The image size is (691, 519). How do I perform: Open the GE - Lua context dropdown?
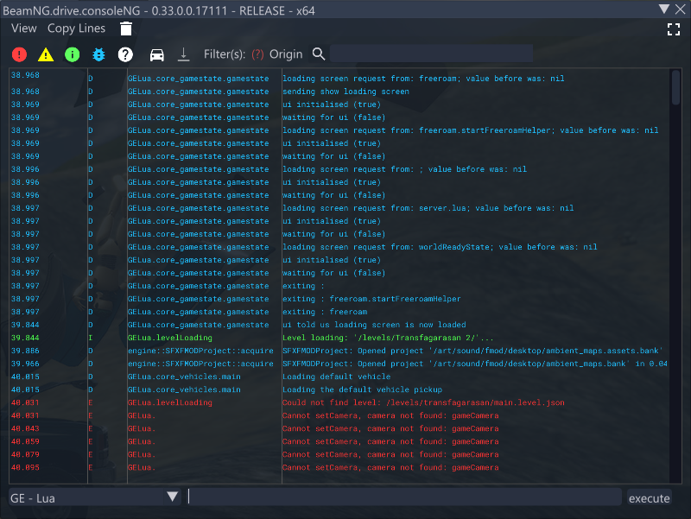click(95, 498)
